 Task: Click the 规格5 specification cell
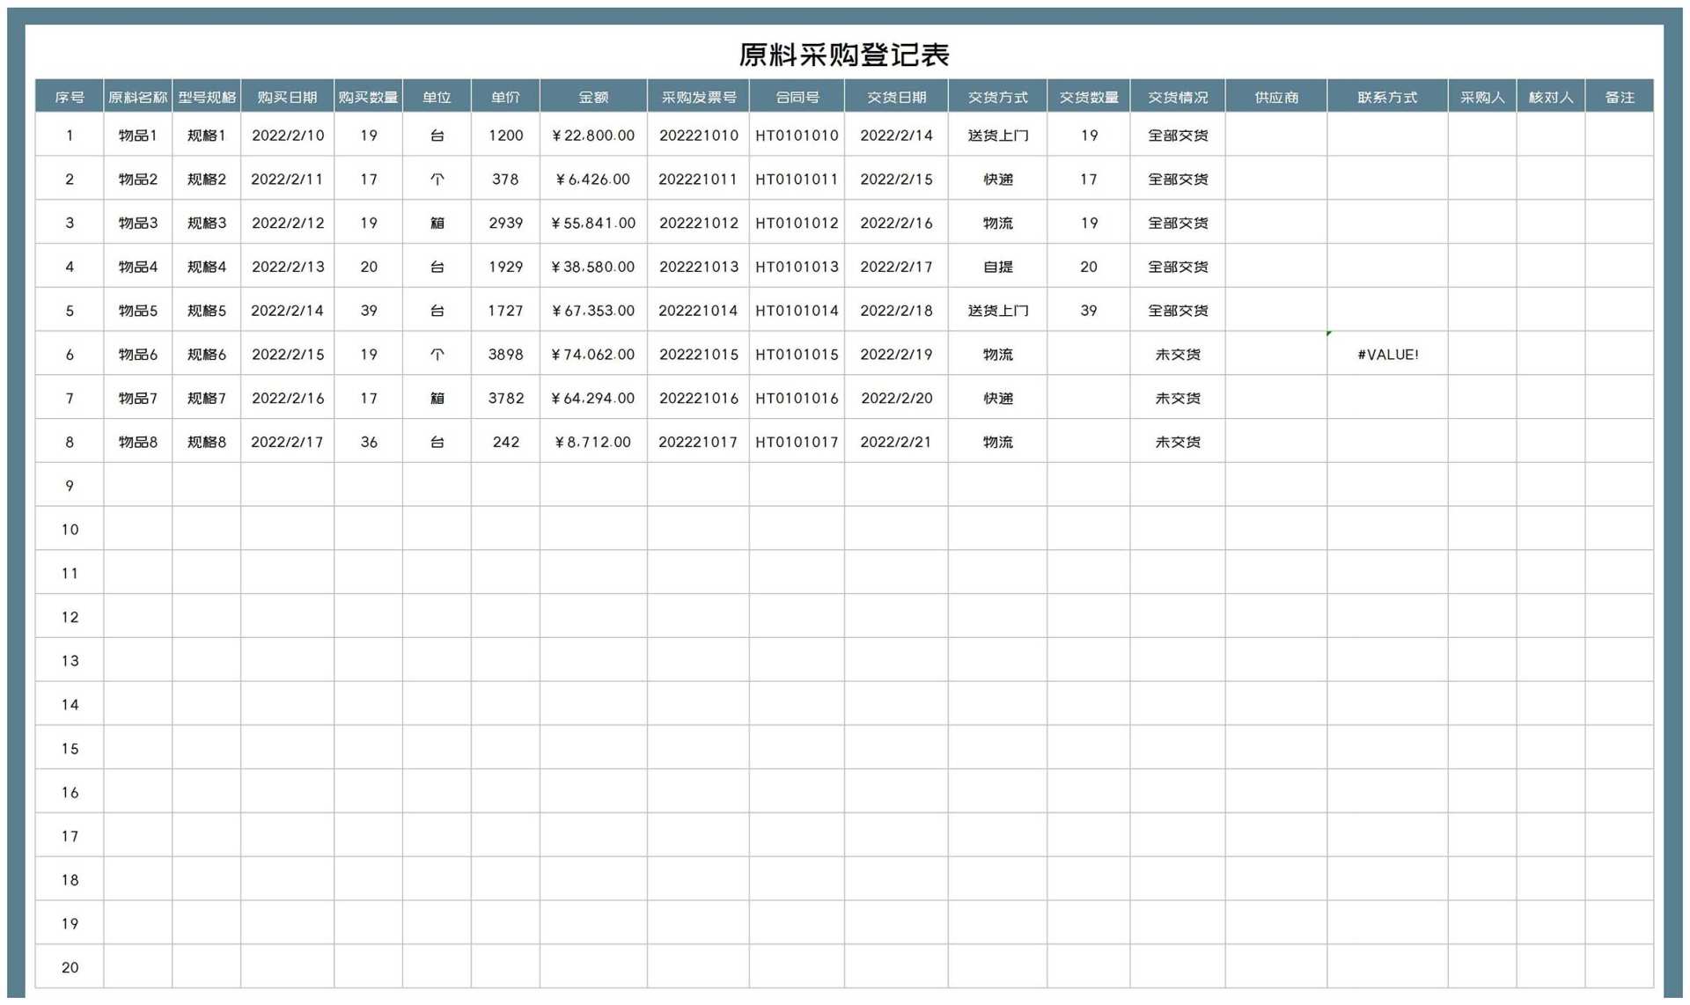pyautogui.click(x=207, y=310)
